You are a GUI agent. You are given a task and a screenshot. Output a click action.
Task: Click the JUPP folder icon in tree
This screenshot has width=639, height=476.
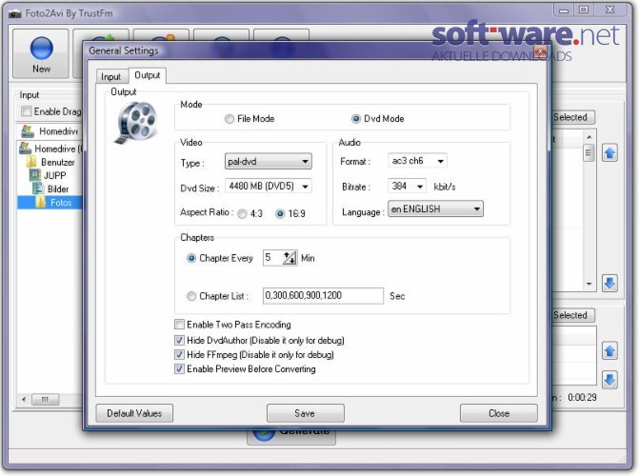click(35, 175)
